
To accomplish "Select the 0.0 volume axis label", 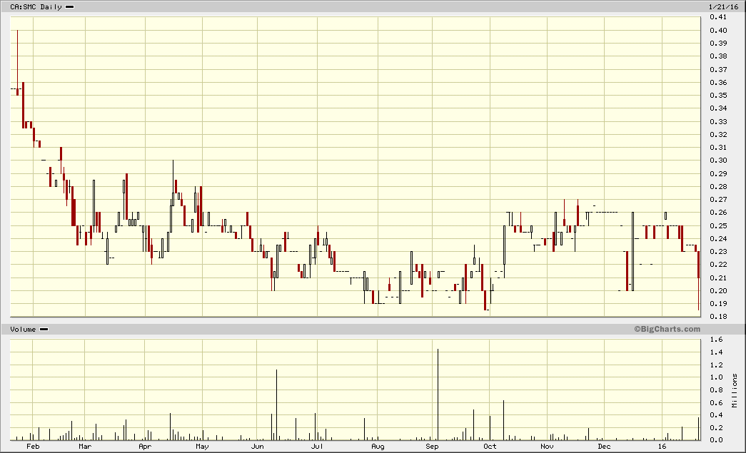I will [717, 440].
